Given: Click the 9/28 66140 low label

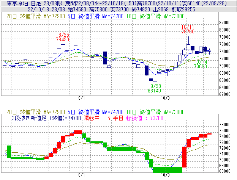Looking at the screenshot, I should click(x=154, y=88).
